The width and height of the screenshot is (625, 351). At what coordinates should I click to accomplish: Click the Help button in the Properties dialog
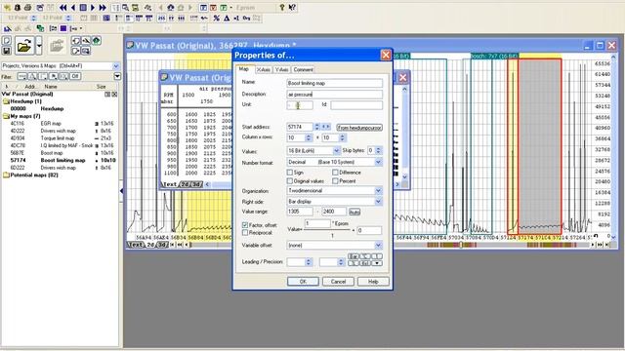point(373,282)
